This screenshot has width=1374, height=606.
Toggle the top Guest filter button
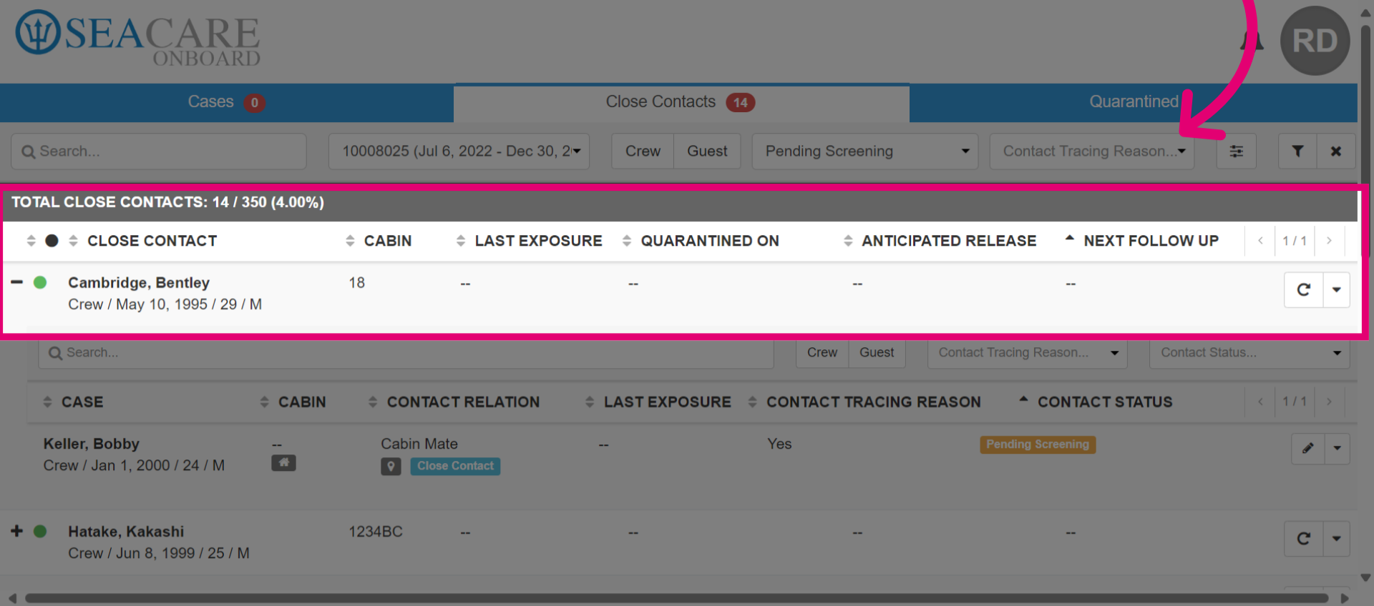707,151
